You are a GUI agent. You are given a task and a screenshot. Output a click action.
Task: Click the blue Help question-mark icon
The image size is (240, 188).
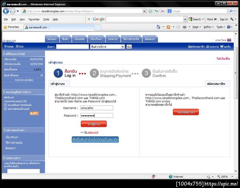click(229, 27)
